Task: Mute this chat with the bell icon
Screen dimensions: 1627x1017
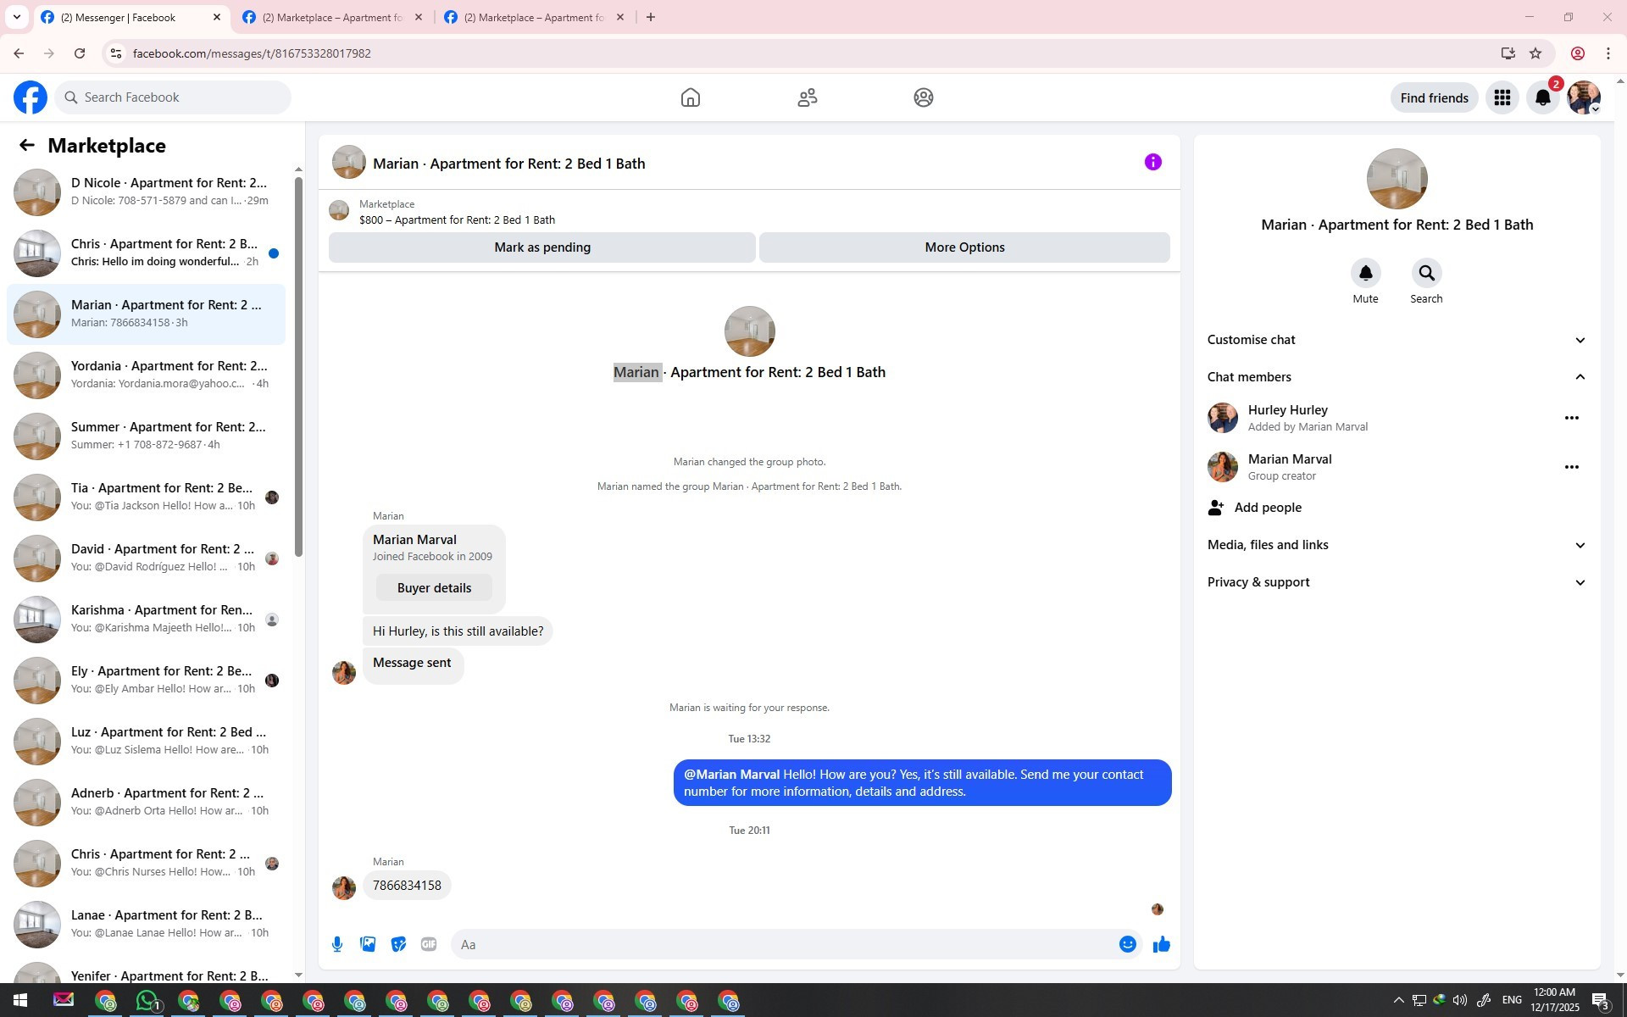Action: point(1365,273)
